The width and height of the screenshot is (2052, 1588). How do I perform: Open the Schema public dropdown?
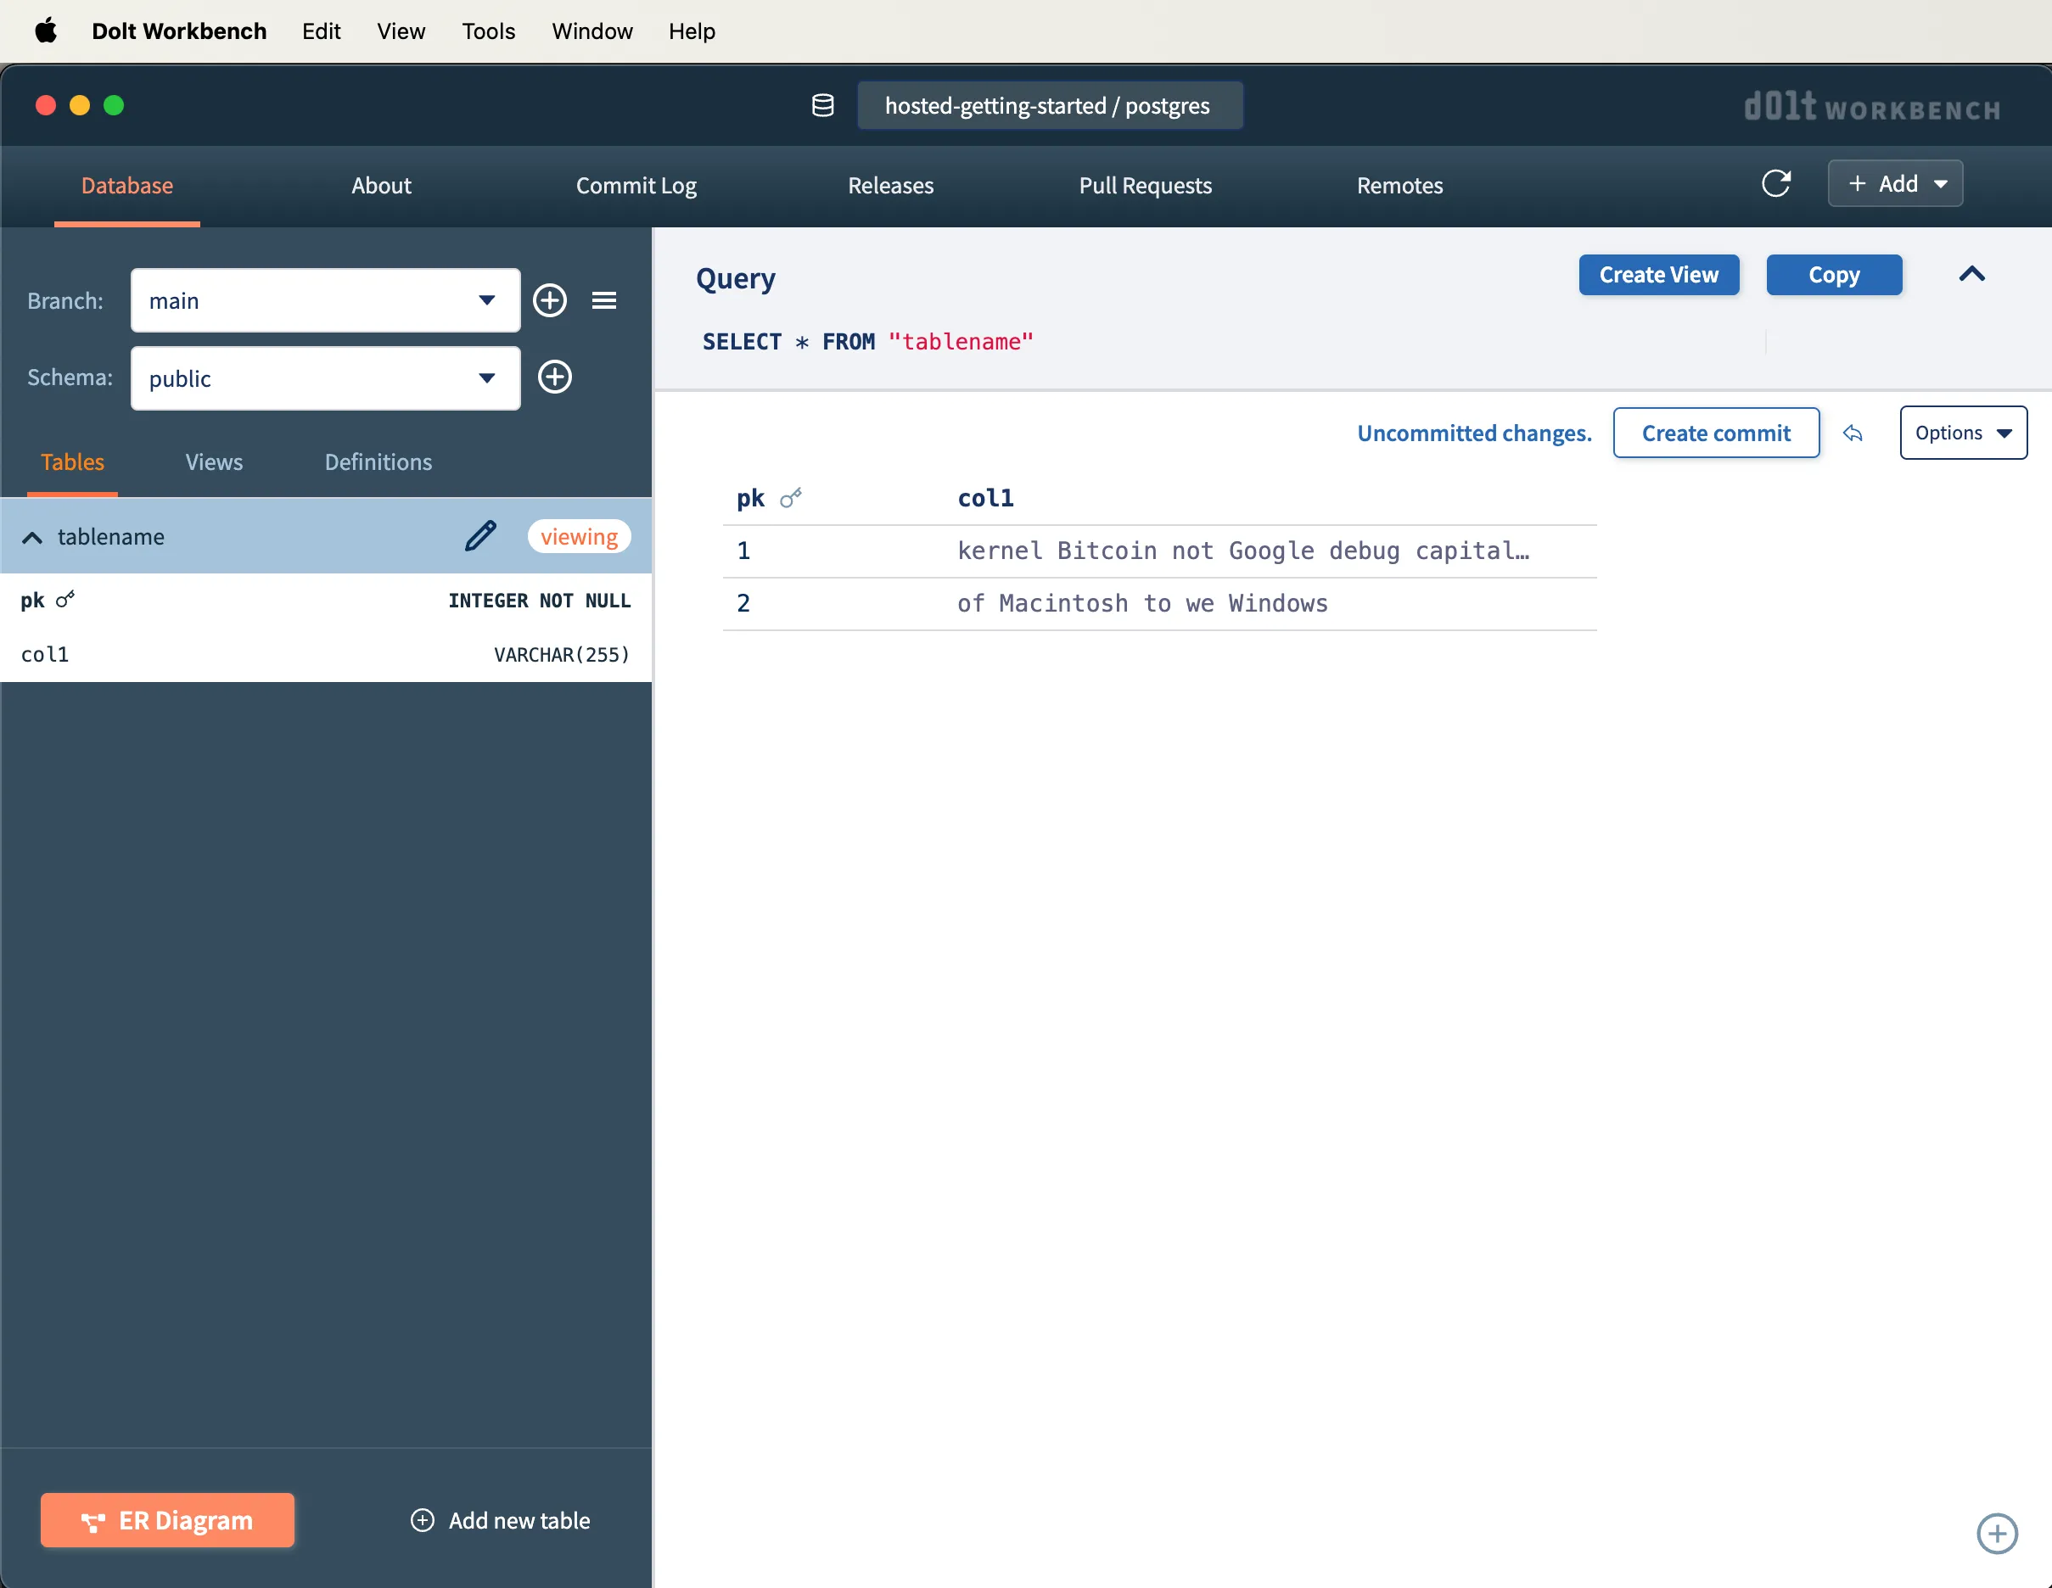[x=325, y=378]
